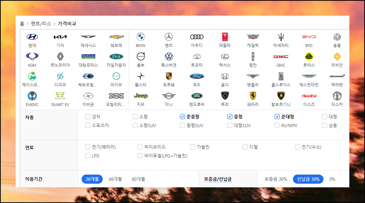The width and height of the screenshot is (365, 203).
Task: Select the Isuzu (이스즈) logo
Action: pyautogui.click(x=309, y=96)
